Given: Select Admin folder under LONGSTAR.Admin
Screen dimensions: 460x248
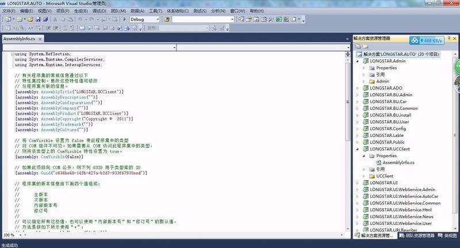Looking at the screenshot, I should (382, 81).
